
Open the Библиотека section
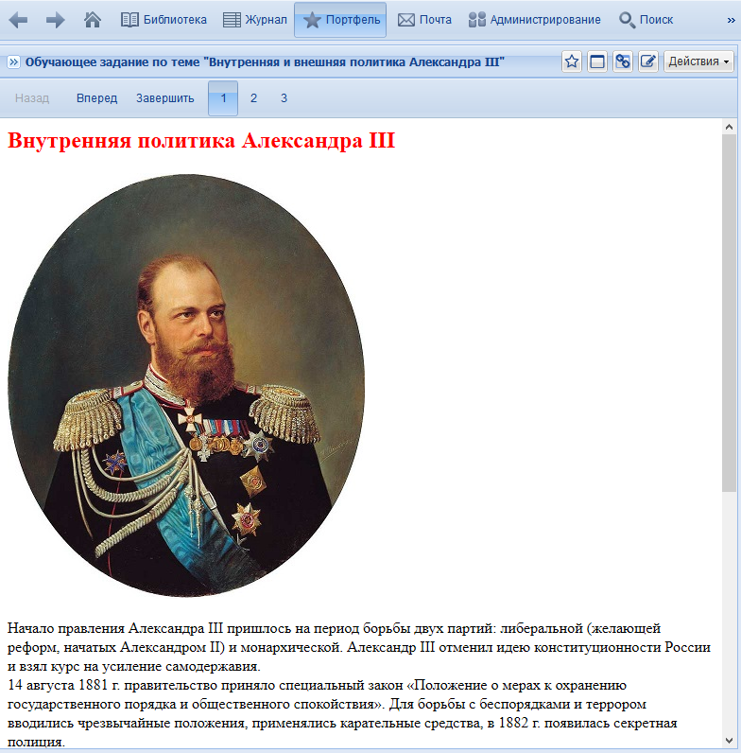164,20
